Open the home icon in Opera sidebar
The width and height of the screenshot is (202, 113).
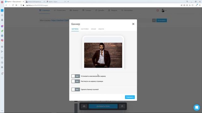click(2, 15)
